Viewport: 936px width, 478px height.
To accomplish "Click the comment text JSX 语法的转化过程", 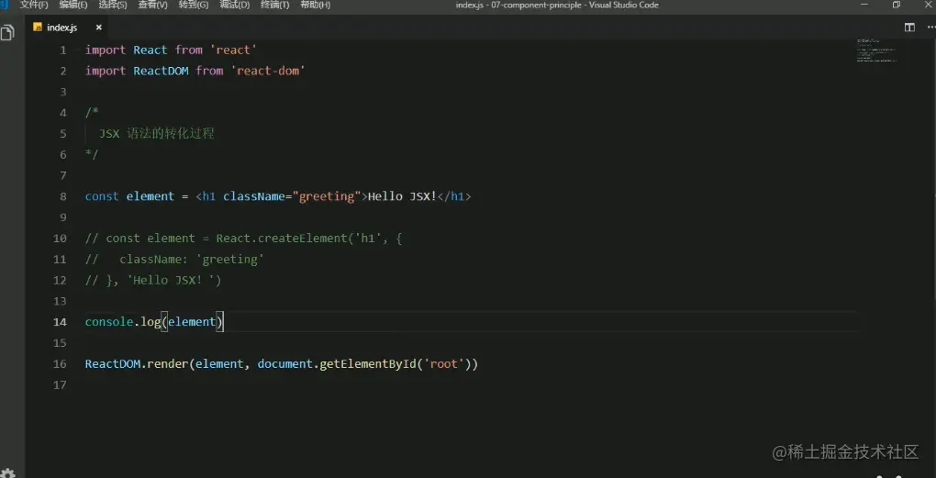I will click(x=156, y=134).
